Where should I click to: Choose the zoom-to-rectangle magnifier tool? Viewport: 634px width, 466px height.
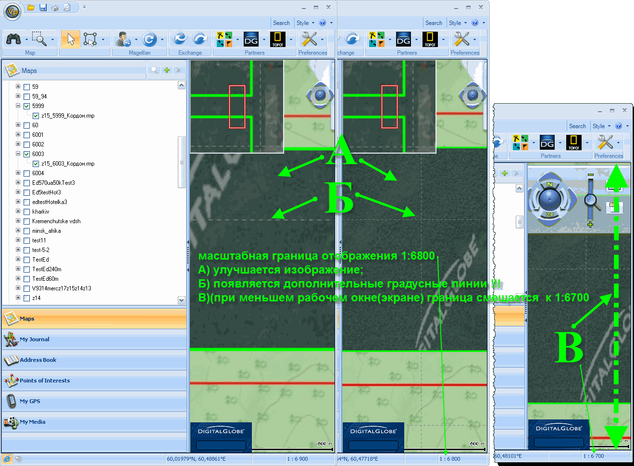[x=39, y=39]
